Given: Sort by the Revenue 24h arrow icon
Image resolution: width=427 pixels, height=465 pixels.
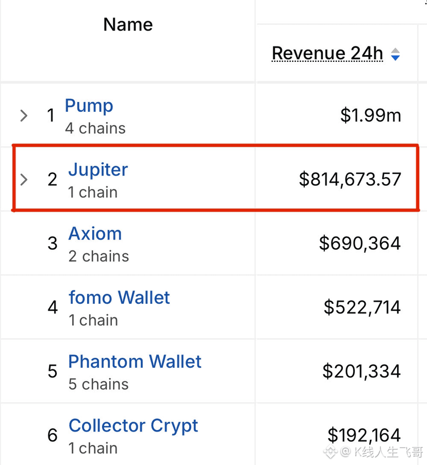Looking at the screenshot, I should pos(395,54).
